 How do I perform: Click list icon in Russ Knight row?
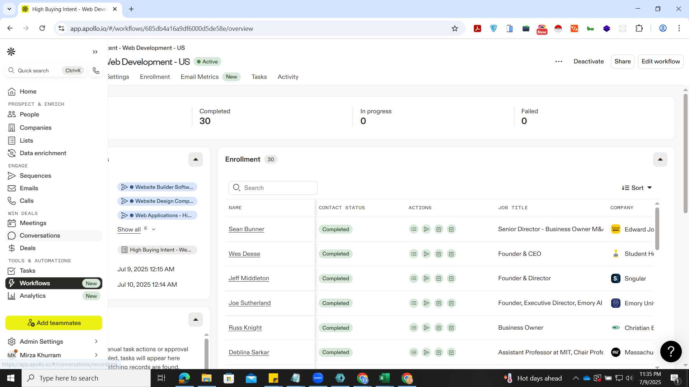(414, 328)
